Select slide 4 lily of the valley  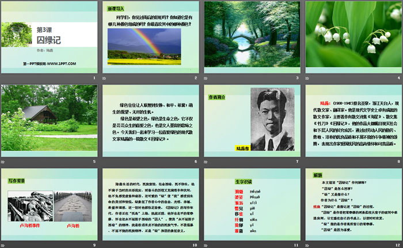(353, 37)
